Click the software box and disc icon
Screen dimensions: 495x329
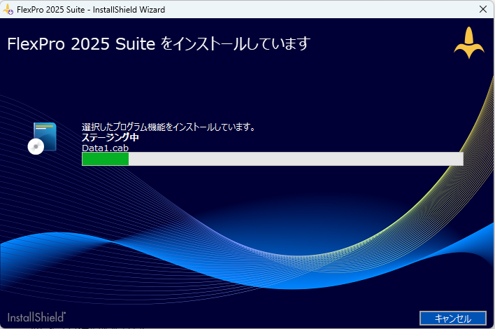click(42, 139)
